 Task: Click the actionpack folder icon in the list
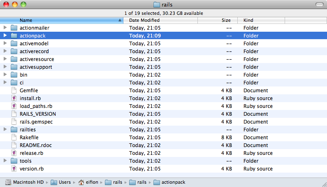[x=14, y=35]
